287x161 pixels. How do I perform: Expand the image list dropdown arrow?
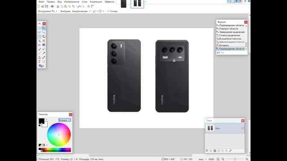146,2
